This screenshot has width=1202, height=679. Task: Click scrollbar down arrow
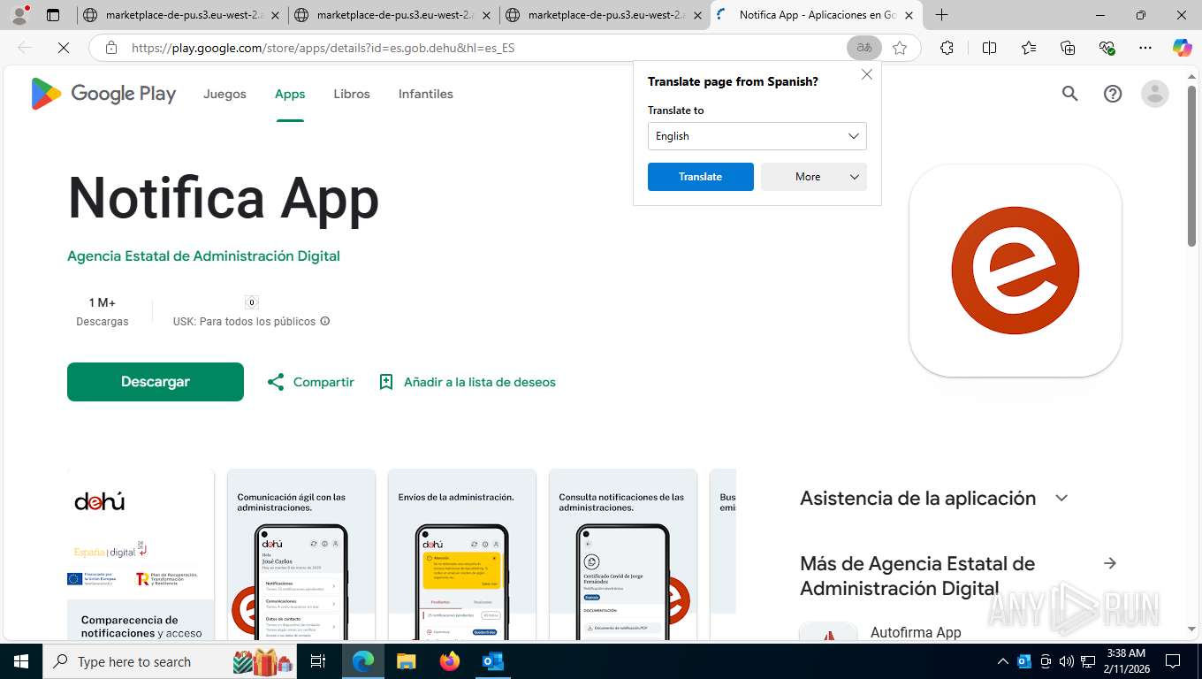pyautogui.click(x=1192, y=629)
